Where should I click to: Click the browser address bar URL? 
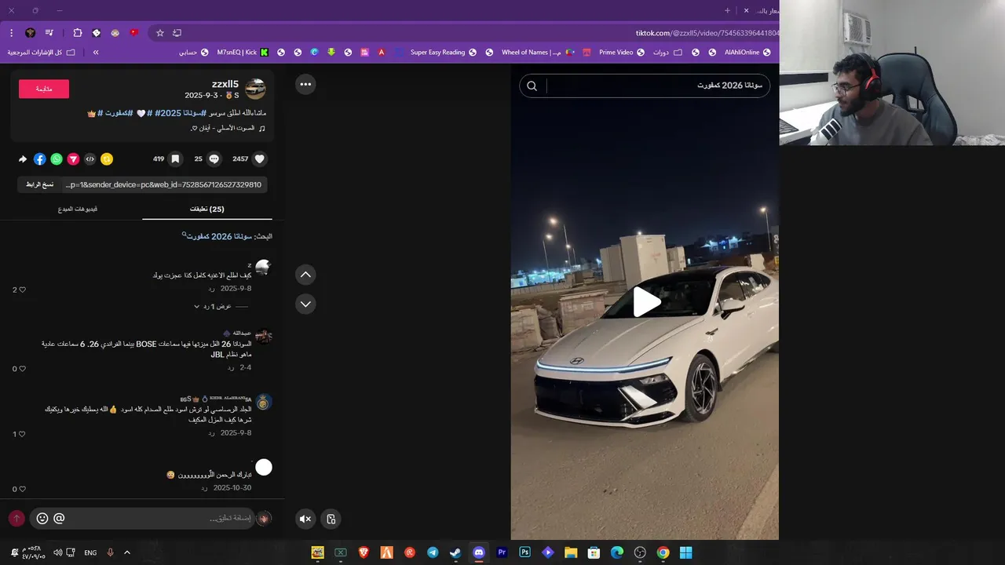707,33
